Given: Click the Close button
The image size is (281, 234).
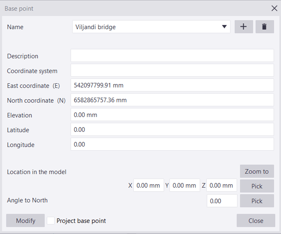Looking at the screenshot, I should tap(256, 221).
